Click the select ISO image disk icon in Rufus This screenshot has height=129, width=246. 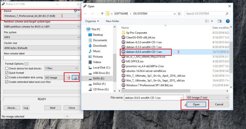pos(75,77)
